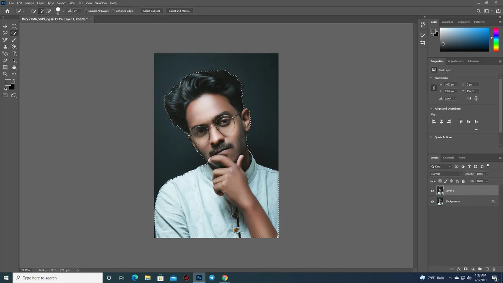Switch to the Swatches tab
The image size is (503, 283).
pos(447,22)
